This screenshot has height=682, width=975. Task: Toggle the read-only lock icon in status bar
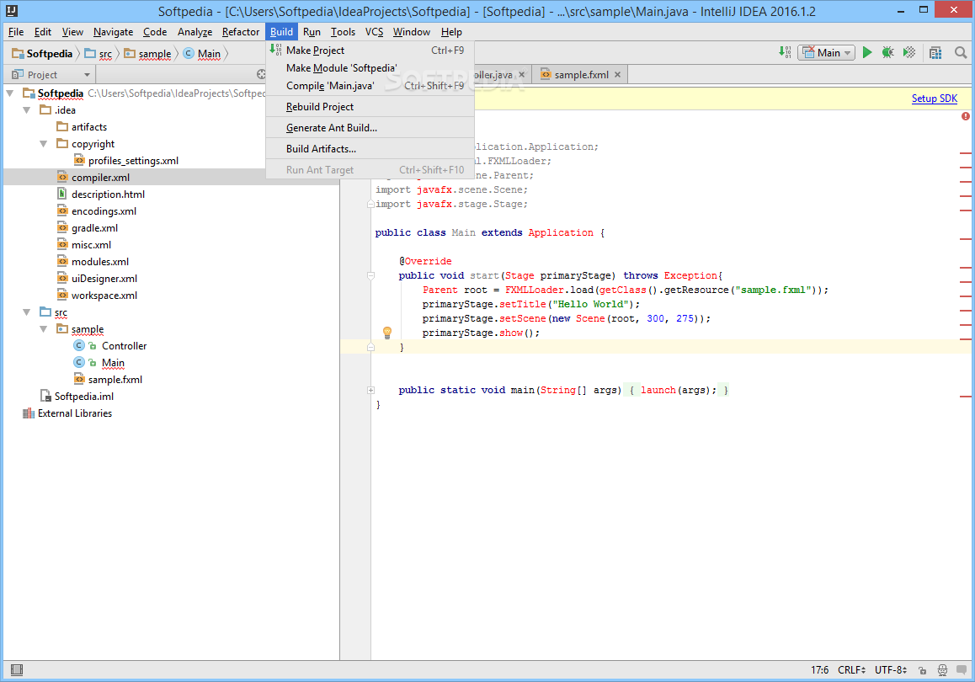click(923, 670)
